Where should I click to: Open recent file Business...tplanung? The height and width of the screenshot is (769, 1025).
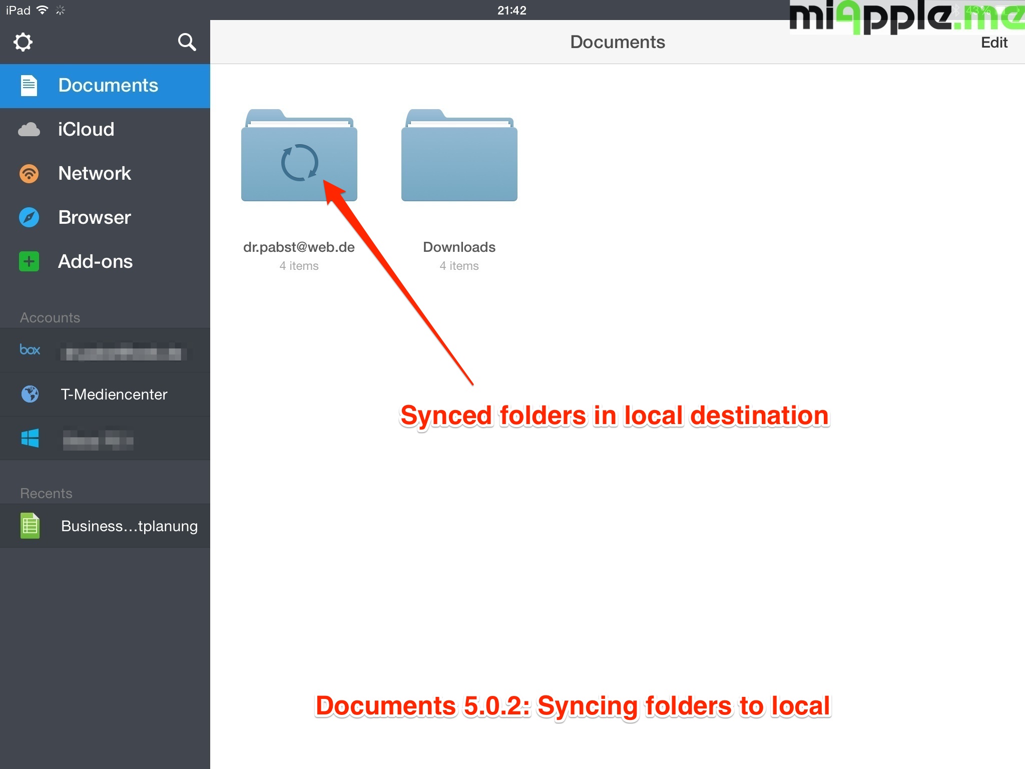[x=129, y=526]
